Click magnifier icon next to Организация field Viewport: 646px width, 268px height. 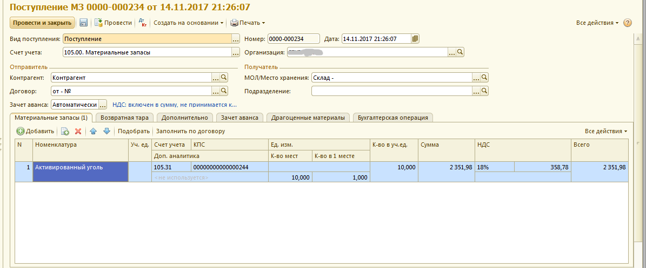pos(460,52)
